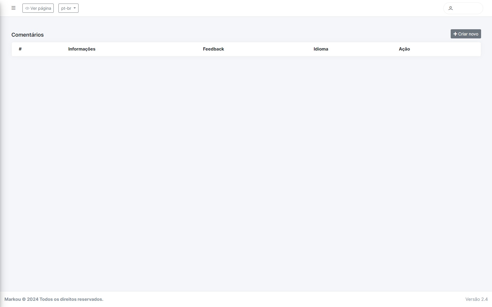
Task: Click the Markou copyright footer text
Action: pos(54,299)
